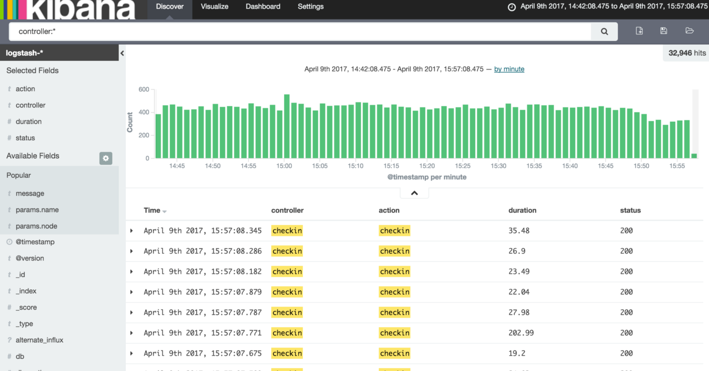
Task: Click the "by minute" interval link
Action: click(509, 69)
